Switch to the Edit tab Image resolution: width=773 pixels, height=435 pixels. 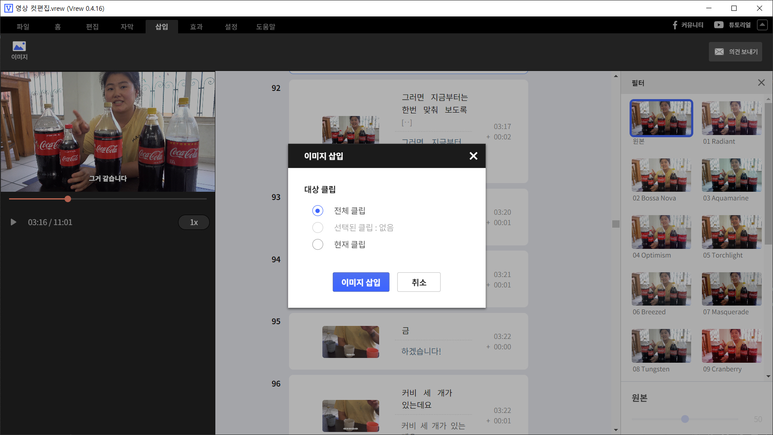[92, 27]
